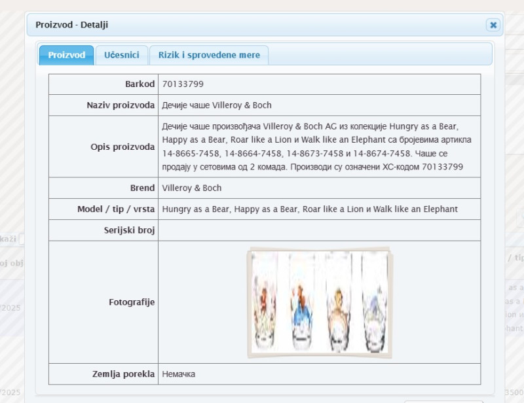Click the Model / tip / vrsta label

click(x=116, y=209)
